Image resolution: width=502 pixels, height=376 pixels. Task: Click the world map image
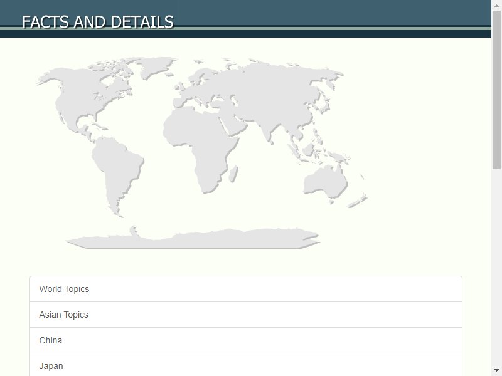click(x=202, y=153)
